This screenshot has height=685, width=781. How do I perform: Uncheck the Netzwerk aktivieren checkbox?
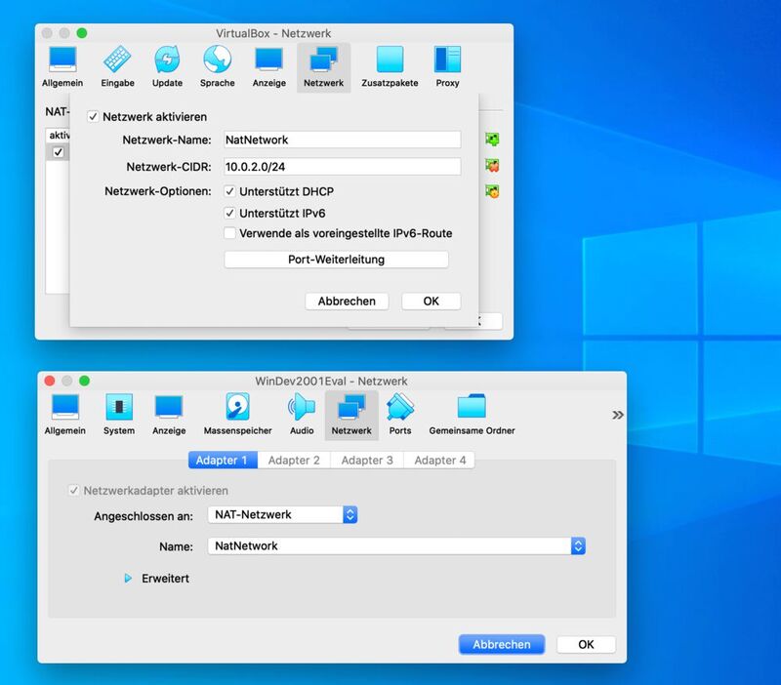coord(94,117)
